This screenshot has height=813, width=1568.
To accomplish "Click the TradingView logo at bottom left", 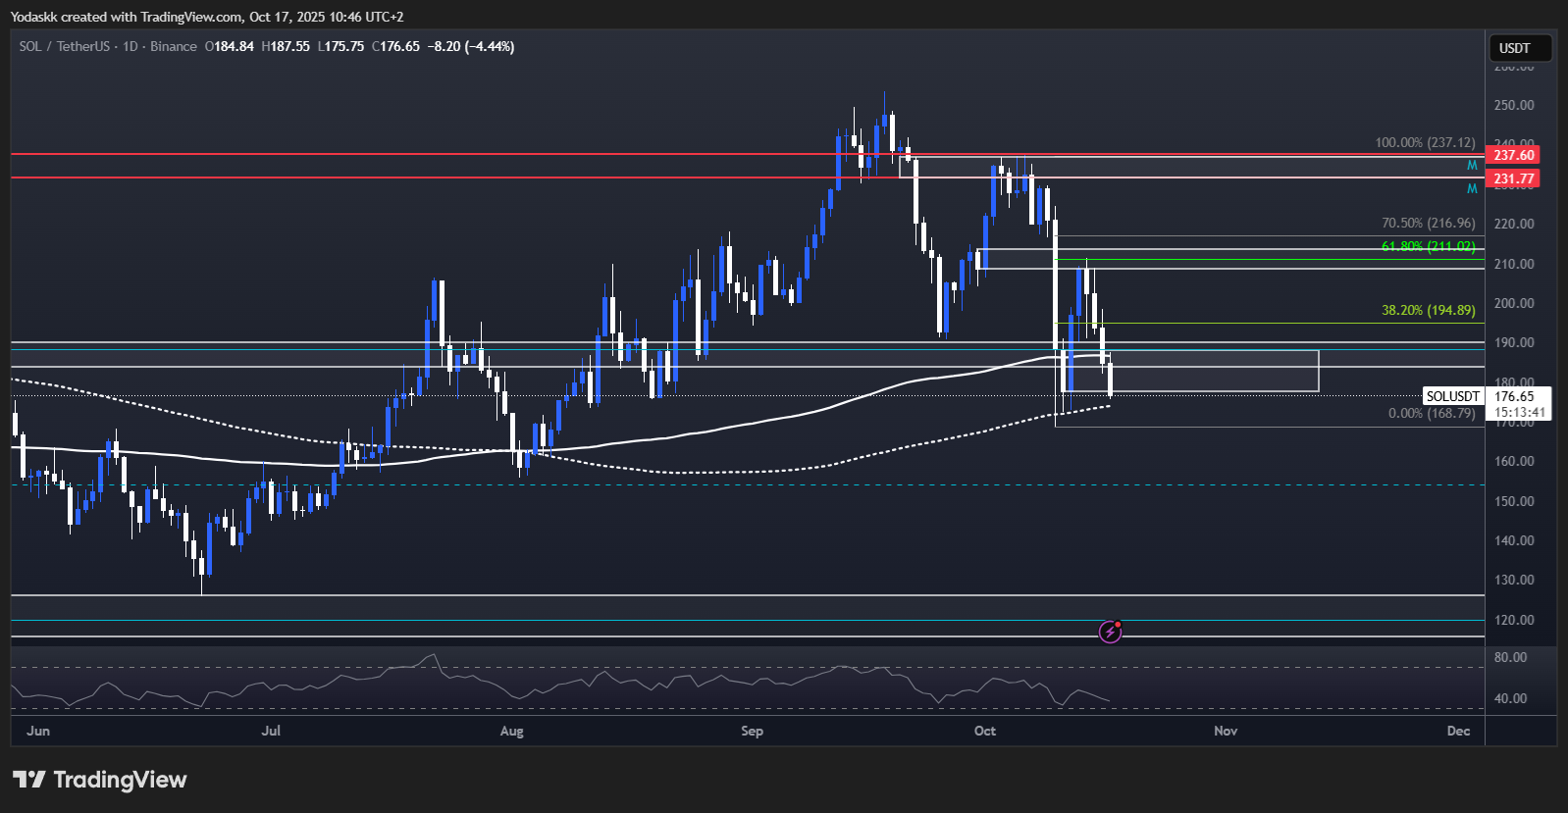I will click(x=99, y=780).
